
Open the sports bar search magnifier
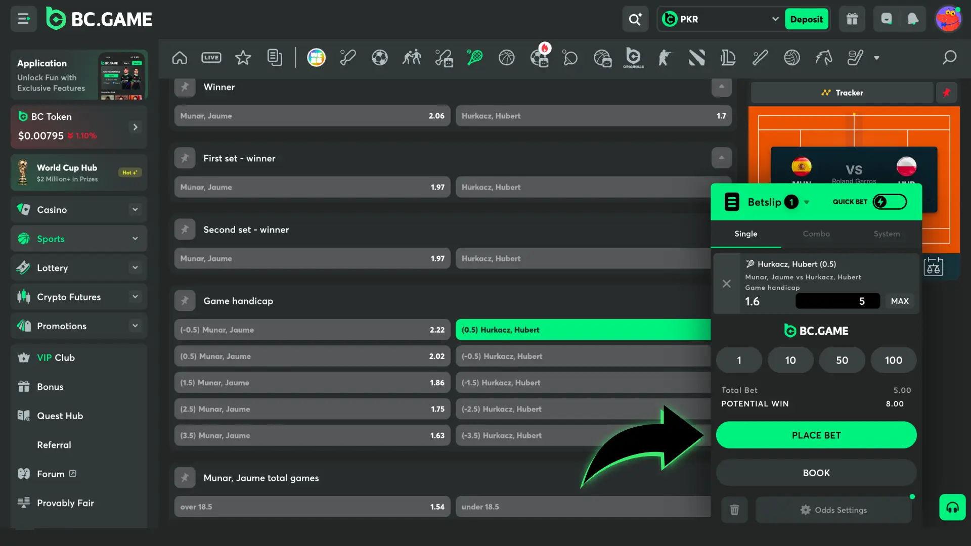pos(950,58)
